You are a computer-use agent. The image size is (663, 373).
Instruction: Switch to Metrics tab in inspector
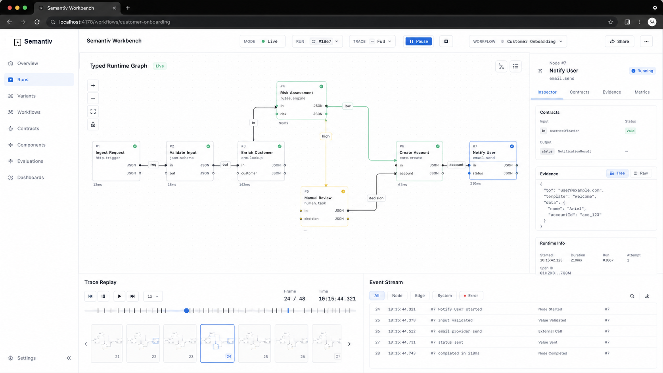click(642, 92)
